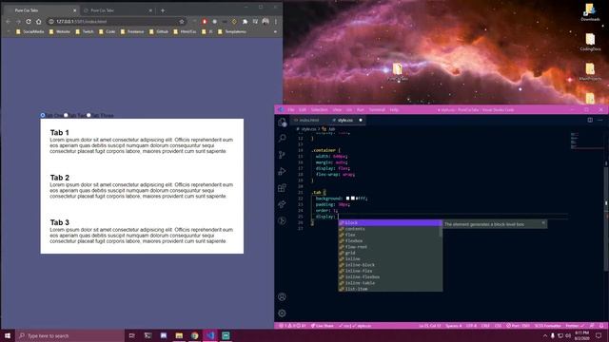Click the Prettier status bar item
Image resolution: width=609 pixels, height=342 pixels.
click(575, 326)
